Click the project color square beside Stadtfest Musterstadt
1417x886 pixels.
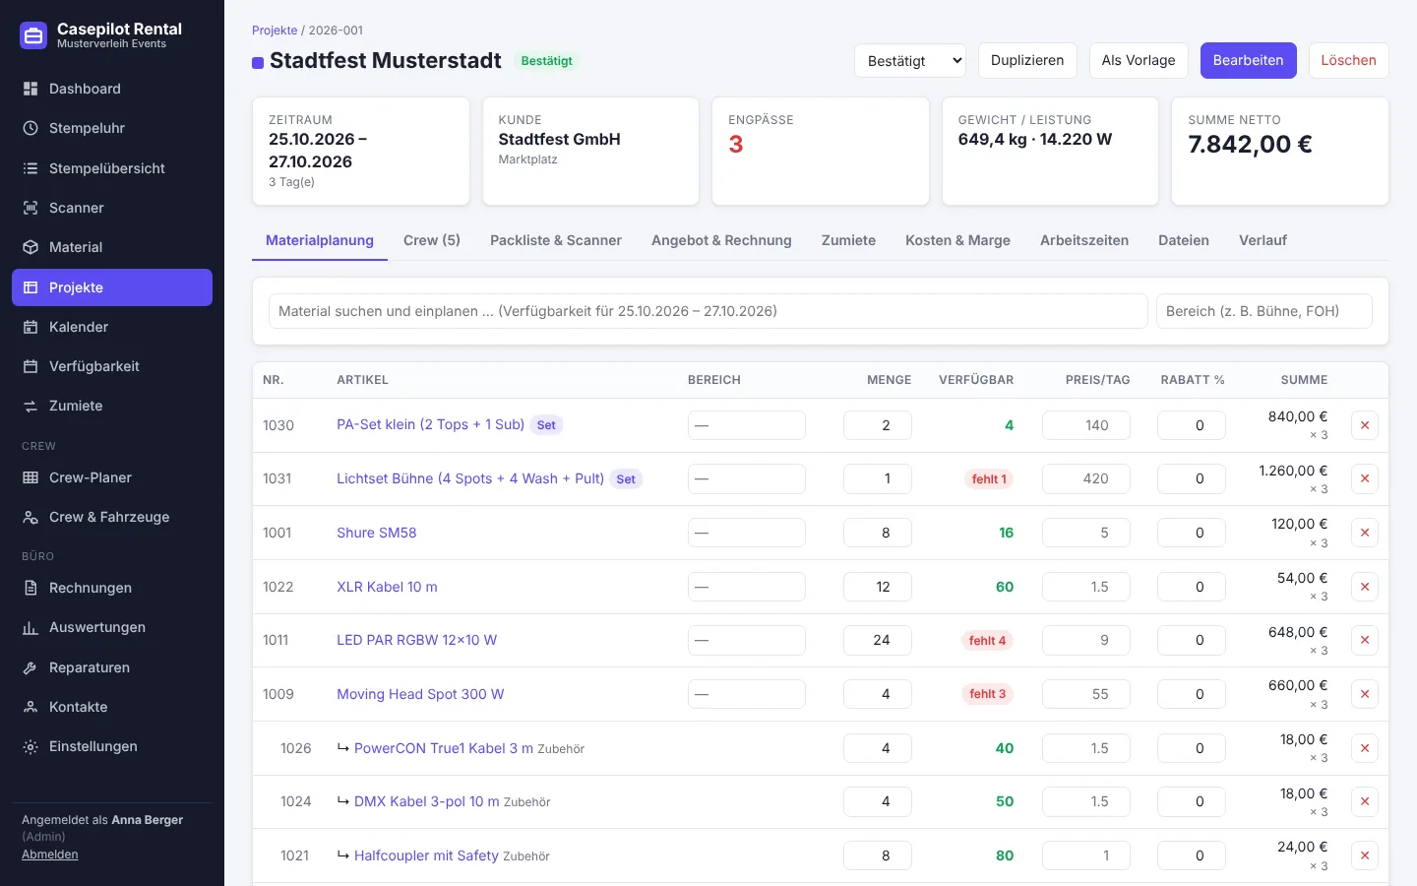258,63
